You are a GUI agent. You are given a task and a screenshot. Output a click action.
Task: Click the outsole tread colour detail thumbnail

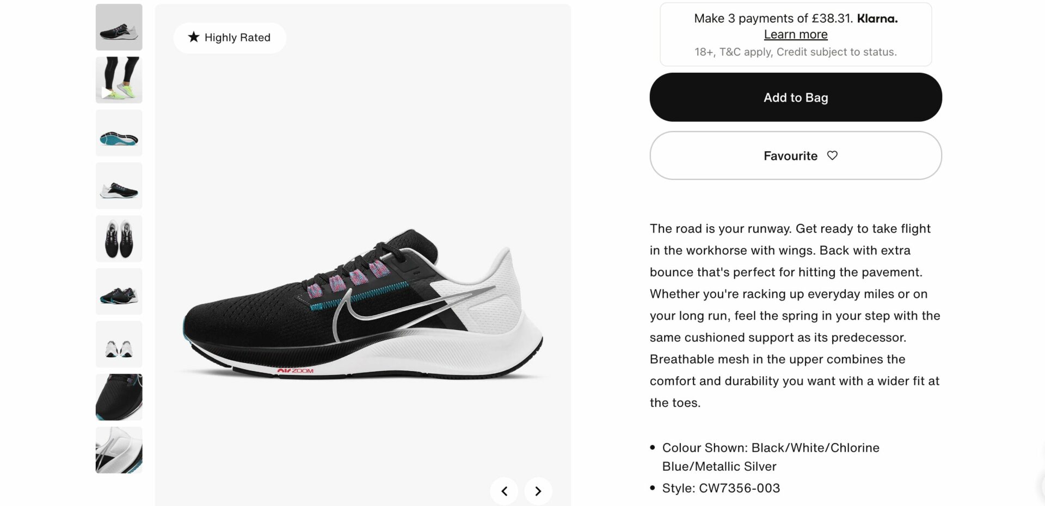point(119,132)
